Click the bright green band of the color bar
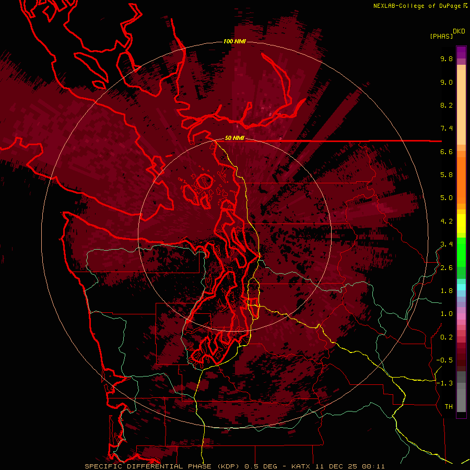 (461, 252)
